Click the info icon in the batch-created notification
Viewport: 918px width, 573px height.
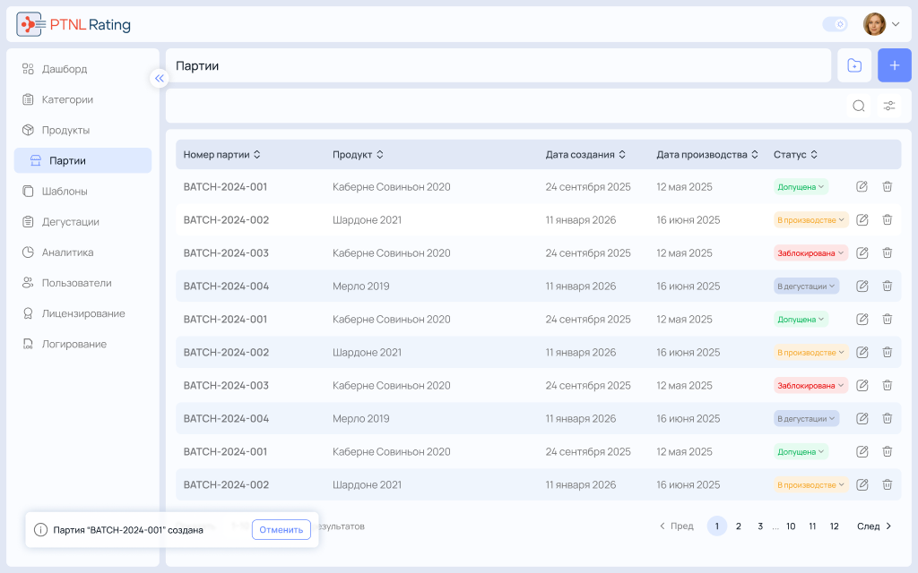[x=40, y=530]
